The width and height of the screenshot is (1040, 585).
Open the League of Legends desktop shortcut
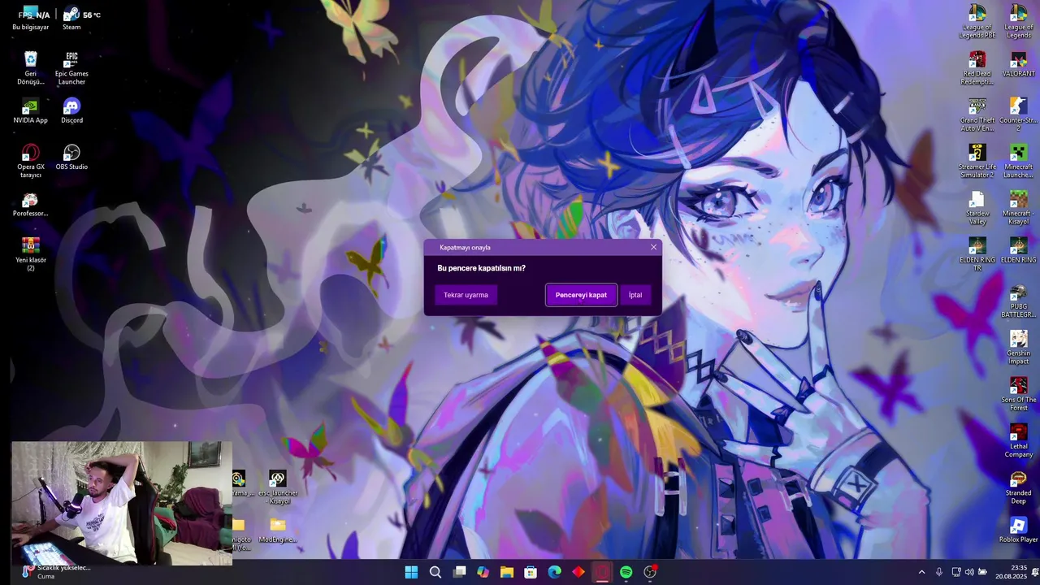[x=1018, y=22]
